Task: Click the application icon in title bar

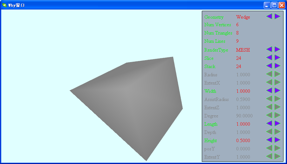Action: [x=4, y=5]
